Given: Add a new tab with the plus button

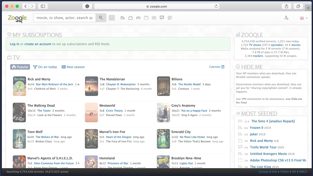Looking at the screenshot, I should [x=309, y=8].
